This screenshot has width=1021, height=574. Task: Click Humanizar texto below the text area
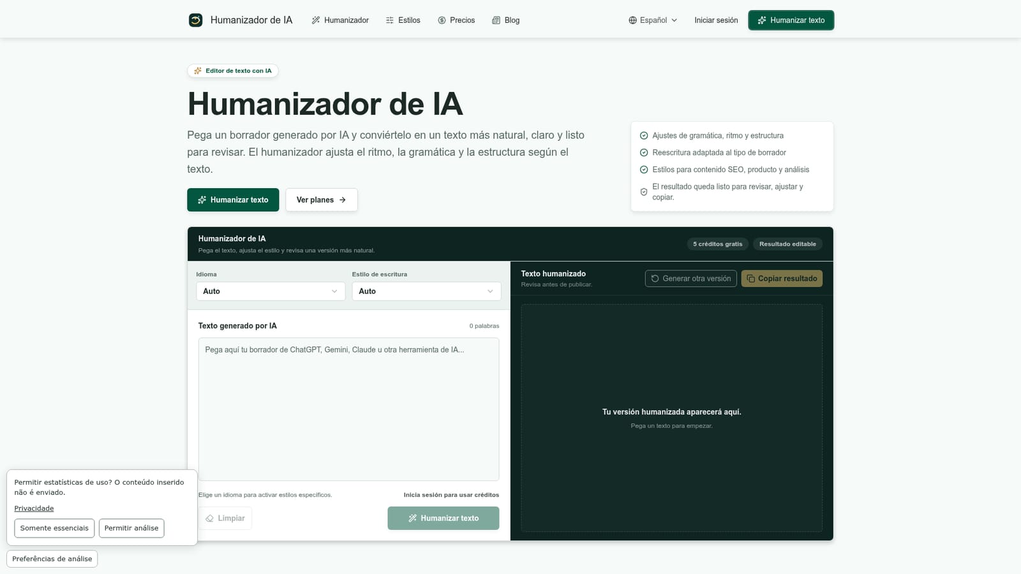[443, 519]
